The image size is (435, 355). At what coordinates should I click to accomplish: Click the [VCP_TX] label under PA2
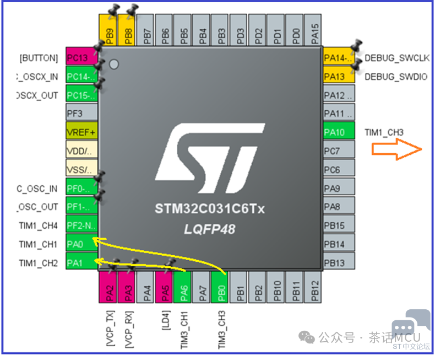(110, 329)
